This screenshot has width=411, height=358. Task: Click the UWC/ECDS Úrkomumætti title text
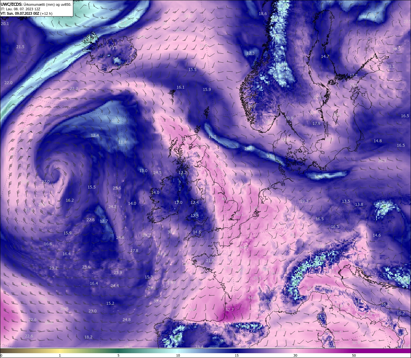coord(36,4)
